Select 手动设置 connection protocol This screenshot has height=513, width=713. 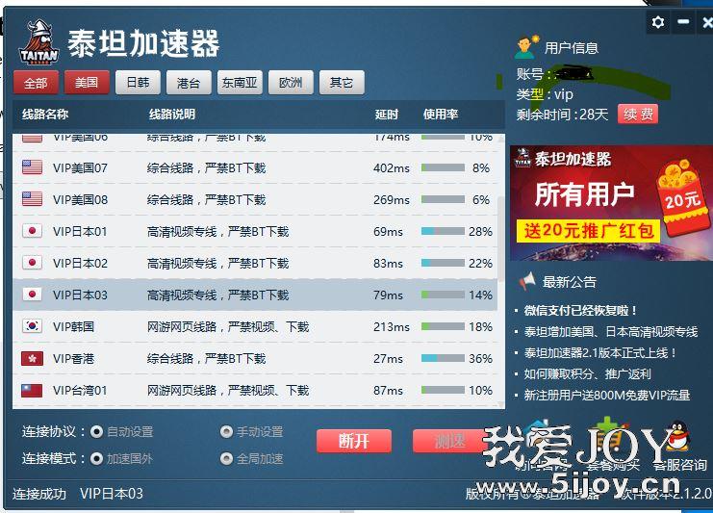(226, 431)
